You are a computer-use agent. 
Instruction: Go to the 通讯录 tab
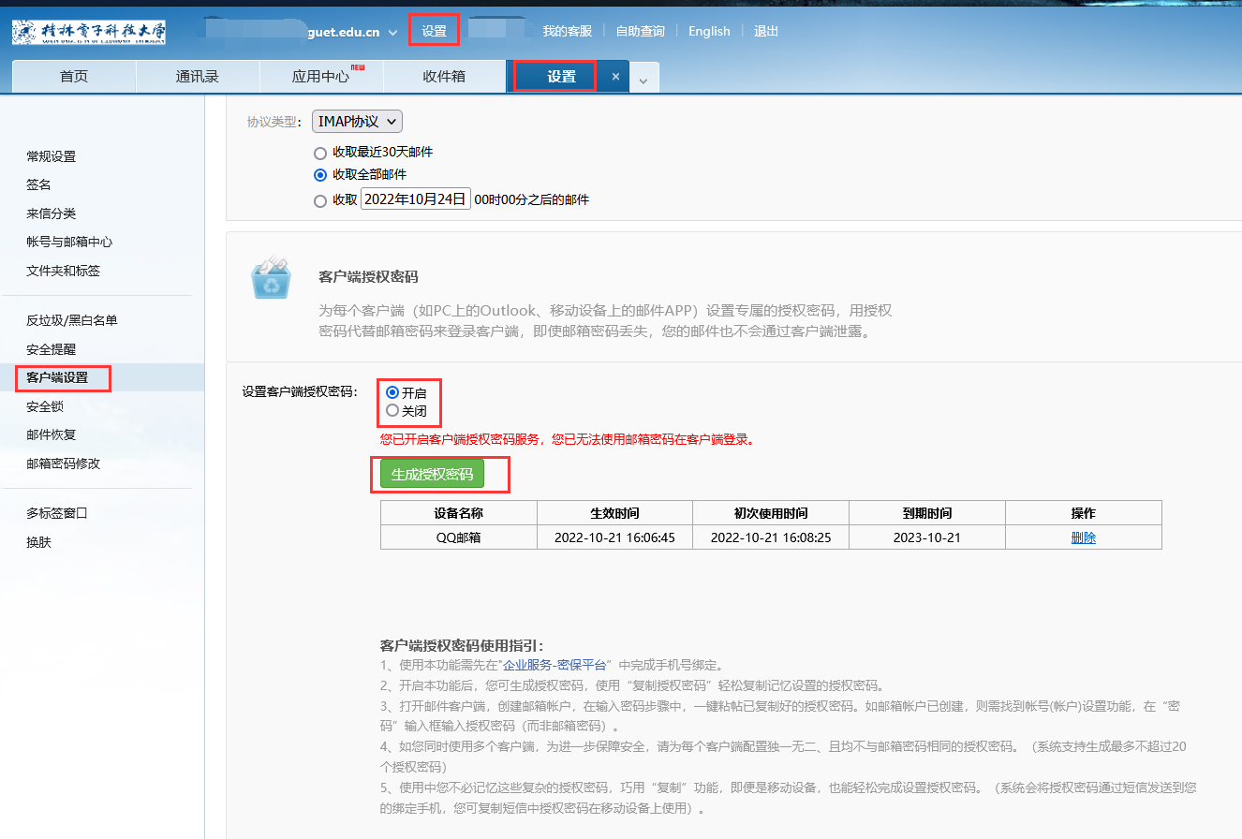point(197,77)
